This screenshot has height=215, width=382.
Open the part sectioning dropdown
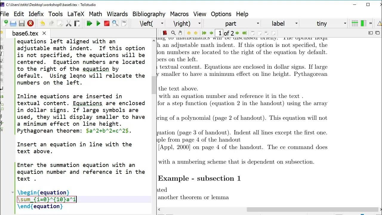[x=258, y=23]
